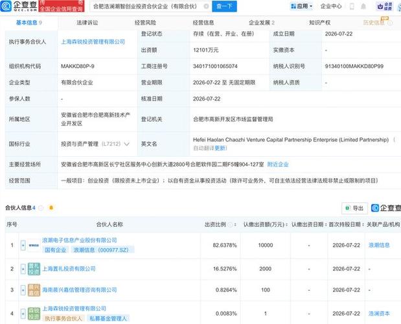Open the 浪潮信息 related product link
This screenshot has width=401, height=324.
(x=379, y=245)
